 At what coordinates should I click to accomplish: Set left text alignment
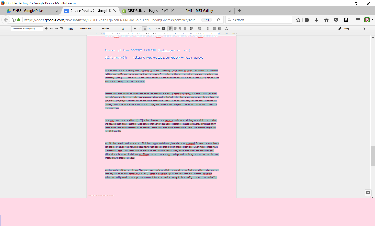click(x=170, y=29)
